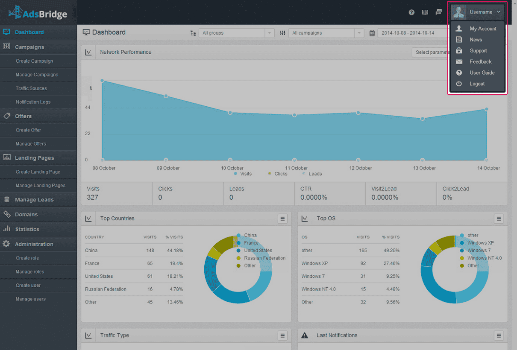This screenshot has width=517, height=350.
Task: Toggle Visits series in chart legend
Action: 243,174
